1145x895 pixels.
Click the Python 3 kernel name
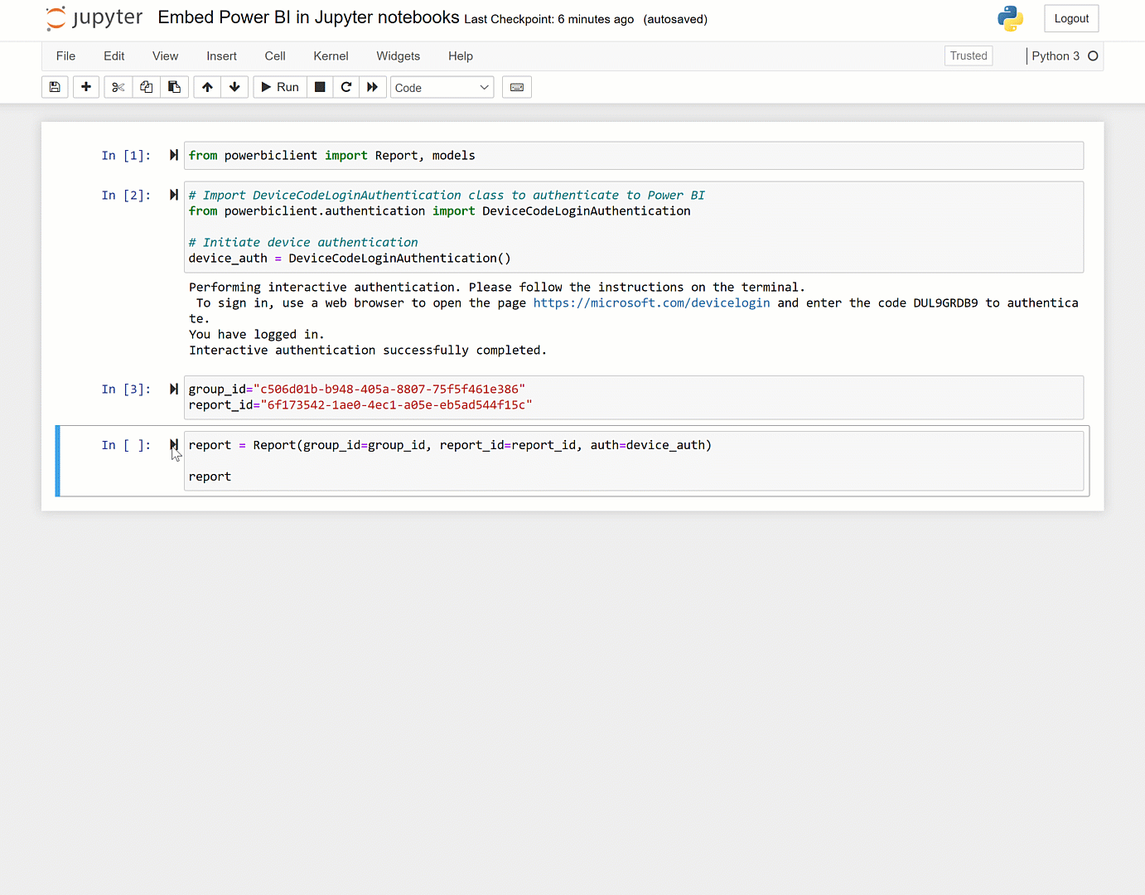1057,56
